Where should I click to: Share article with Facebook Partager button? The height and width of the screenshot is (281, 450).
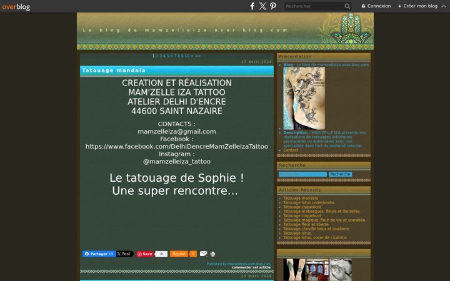click(99, 254)
